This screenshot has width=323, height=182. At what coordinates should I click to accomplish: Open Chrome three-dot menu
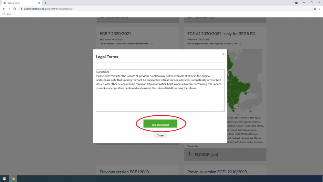[x=319, y=9]
